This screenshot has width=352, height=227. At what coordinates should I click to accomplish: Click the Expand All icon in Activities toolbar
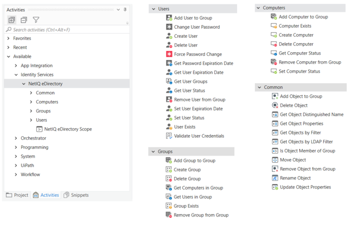tap(12, 20)
